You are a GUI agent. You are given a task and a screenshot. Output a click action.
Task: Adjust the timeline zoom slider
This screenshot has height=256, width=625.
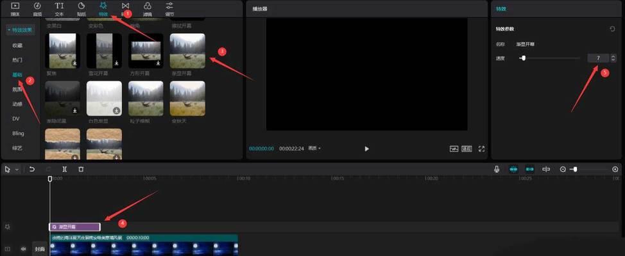click(574, 170)
